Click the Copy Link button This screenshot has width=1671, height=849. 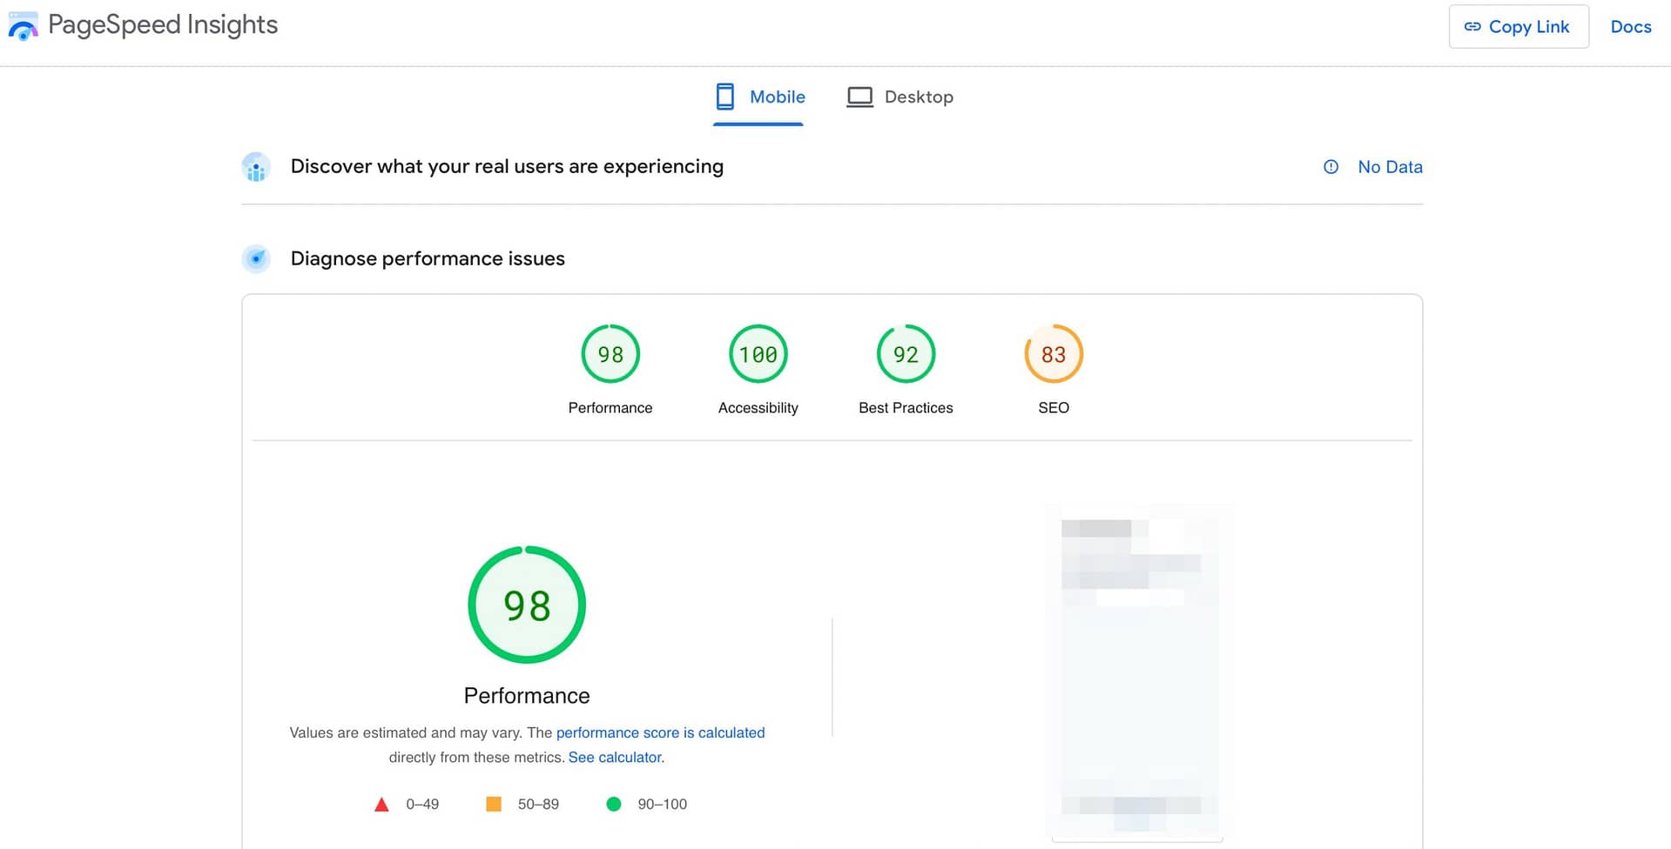[1519, 27]
